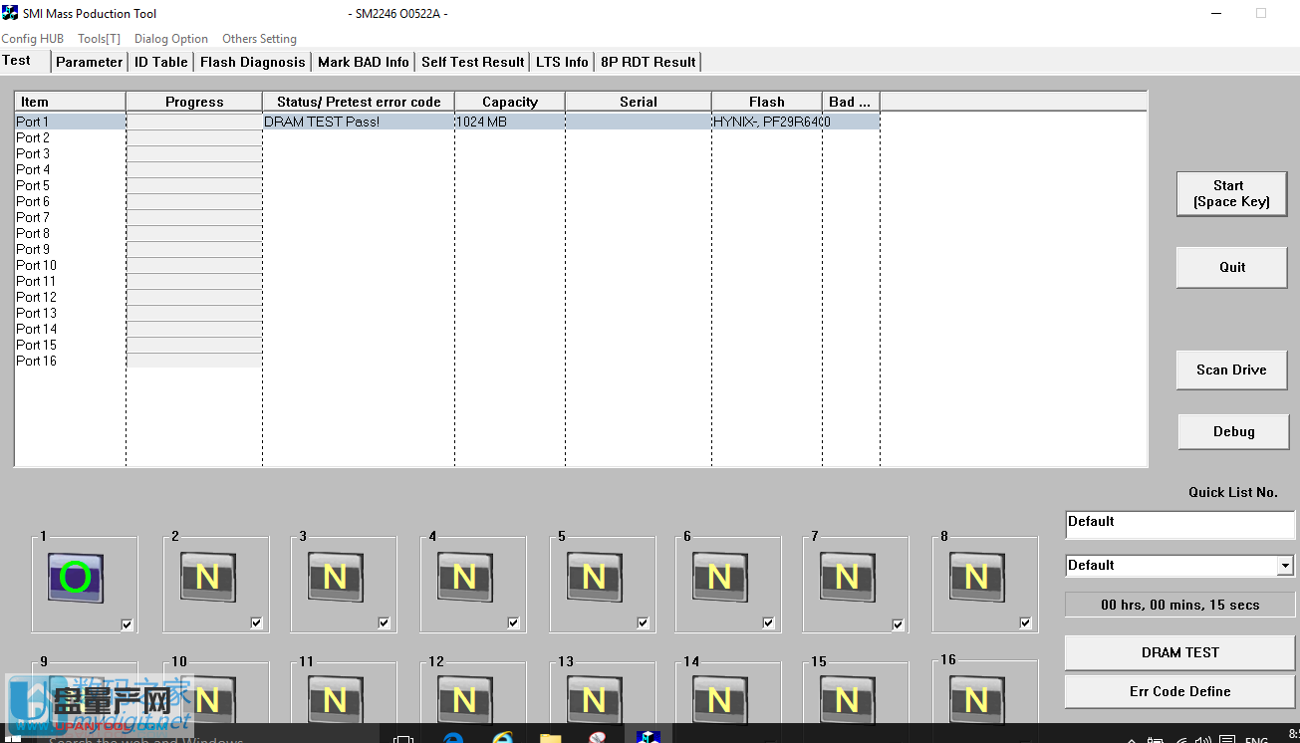This screenshot has height=743, width=1300.
Task: Uncheck the port 1 checkbox
Action: tap(127, 624)
